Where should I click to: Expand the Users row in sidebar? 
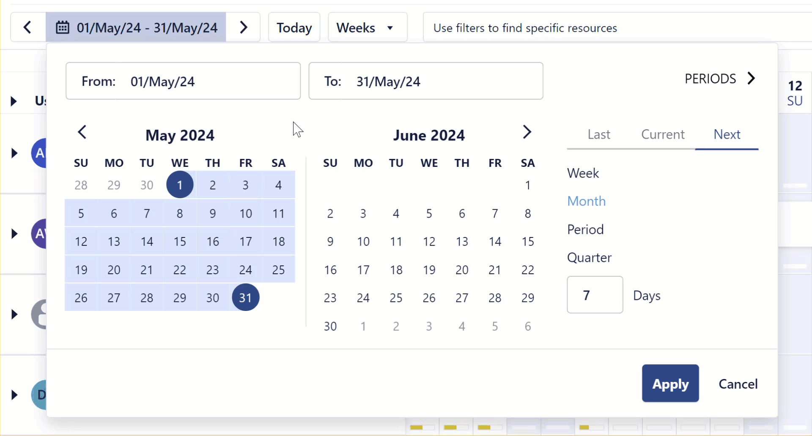[x=13, y=101]
